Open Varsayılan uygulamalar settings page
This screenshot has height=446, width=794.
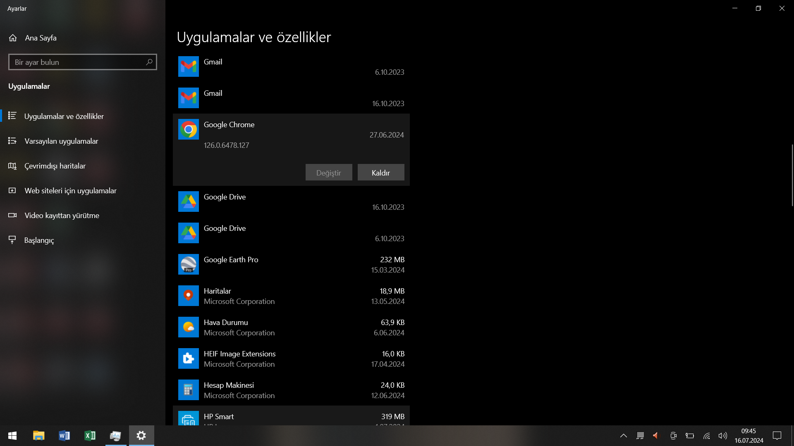tap(61, 141)
